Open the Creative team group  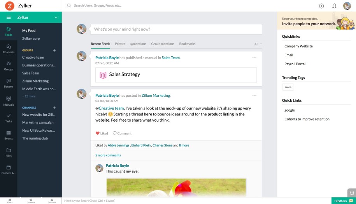(x=33, y=58)
